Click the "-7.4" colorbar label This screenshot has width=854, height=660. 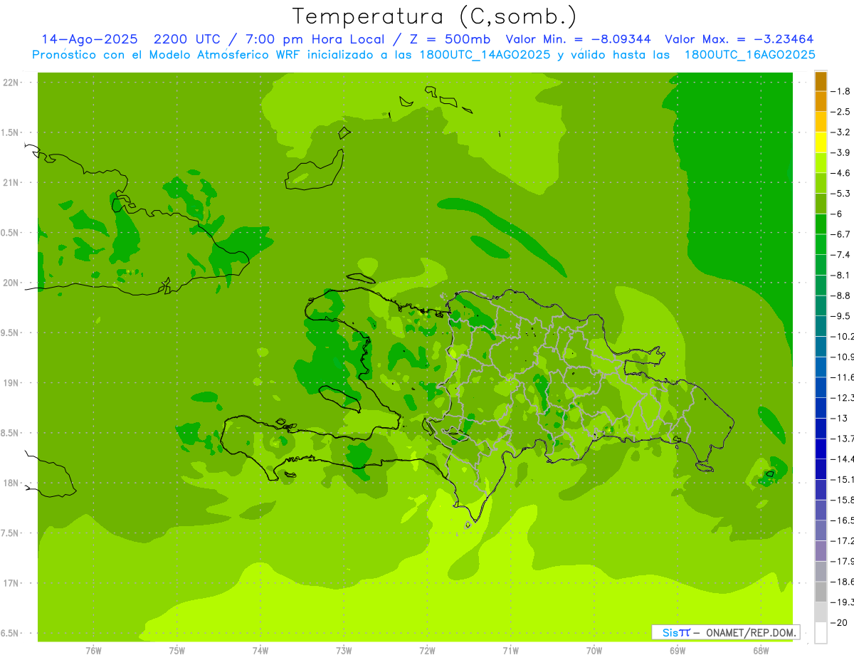point(840,254)
